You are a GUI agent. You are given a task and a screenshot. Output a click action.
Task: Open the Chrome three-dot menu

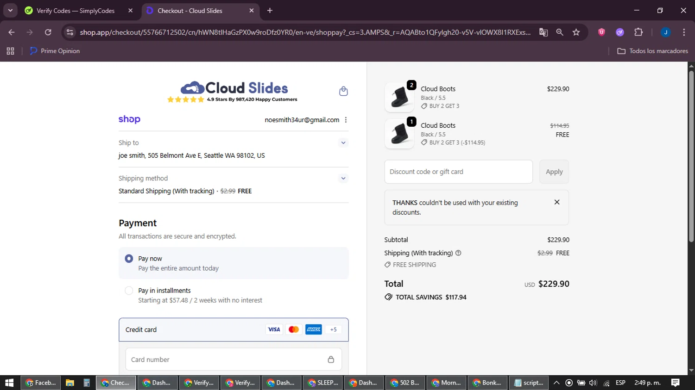point(684,32)
